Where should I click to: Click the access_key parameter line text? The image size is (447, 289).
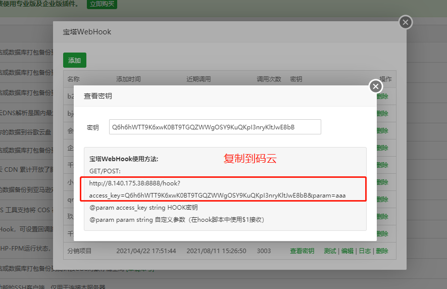coord(217,196)
